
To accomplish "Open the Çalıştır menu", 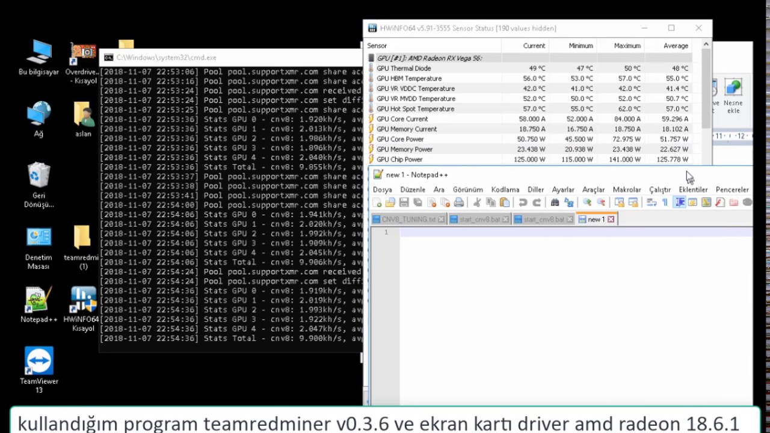I will pos(660,189).
